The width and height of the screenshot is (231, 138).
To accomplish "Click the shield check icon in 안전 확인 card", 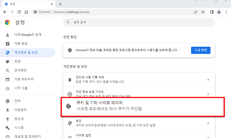I will pyautogui.click(x=70, y=50).
